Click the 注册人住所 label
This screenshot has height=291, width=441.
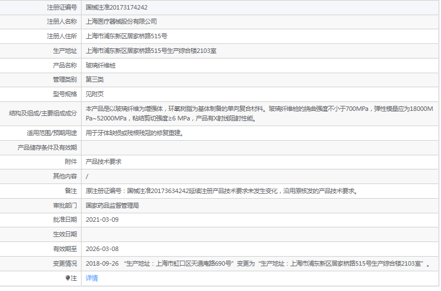tap(62, 36)
